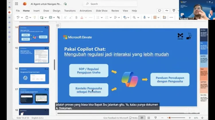This screenshot has width=215, height=120.
Task: Open the Review tab
Action: 115,11
